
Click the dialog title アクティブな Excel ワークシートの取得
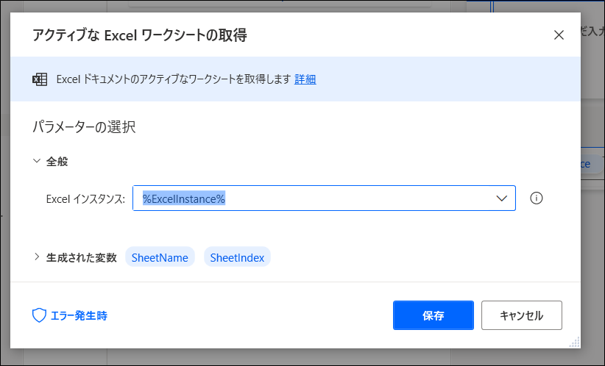pos(140,35)
